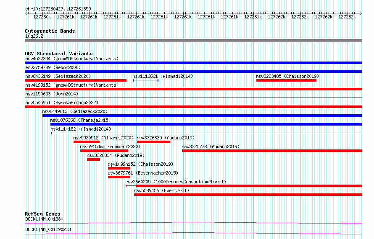Click the right arrow of the ruler
Screen dimensions: 374x239
361,13
